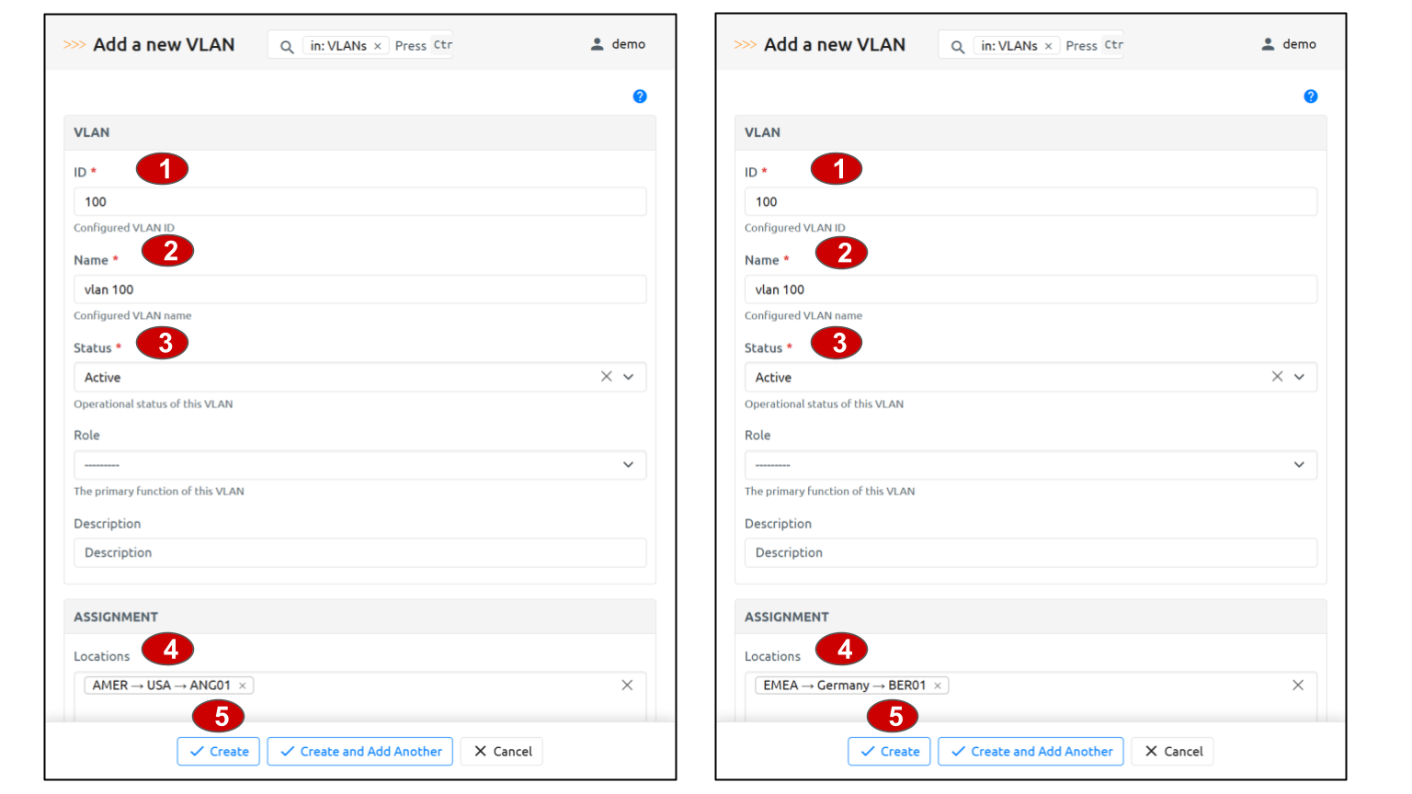1412x794 pixels.
Task: Remove the AMER → USA → ANG01 location tag
Action: [243, 686]
